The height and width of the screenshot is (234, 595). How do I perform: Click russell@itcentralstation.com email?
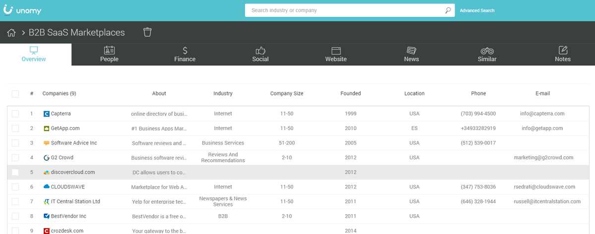(x=547, y=201)
